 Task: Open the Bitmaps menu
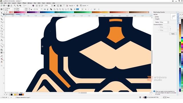(30, 3)
